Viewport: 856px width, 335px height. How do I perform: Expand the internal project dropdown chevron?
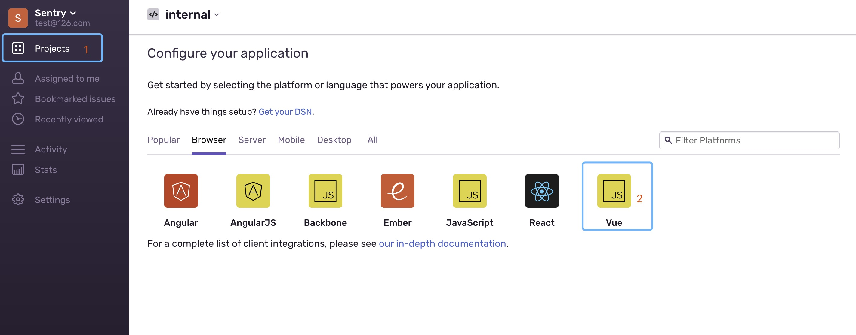(x=217, y=15)
